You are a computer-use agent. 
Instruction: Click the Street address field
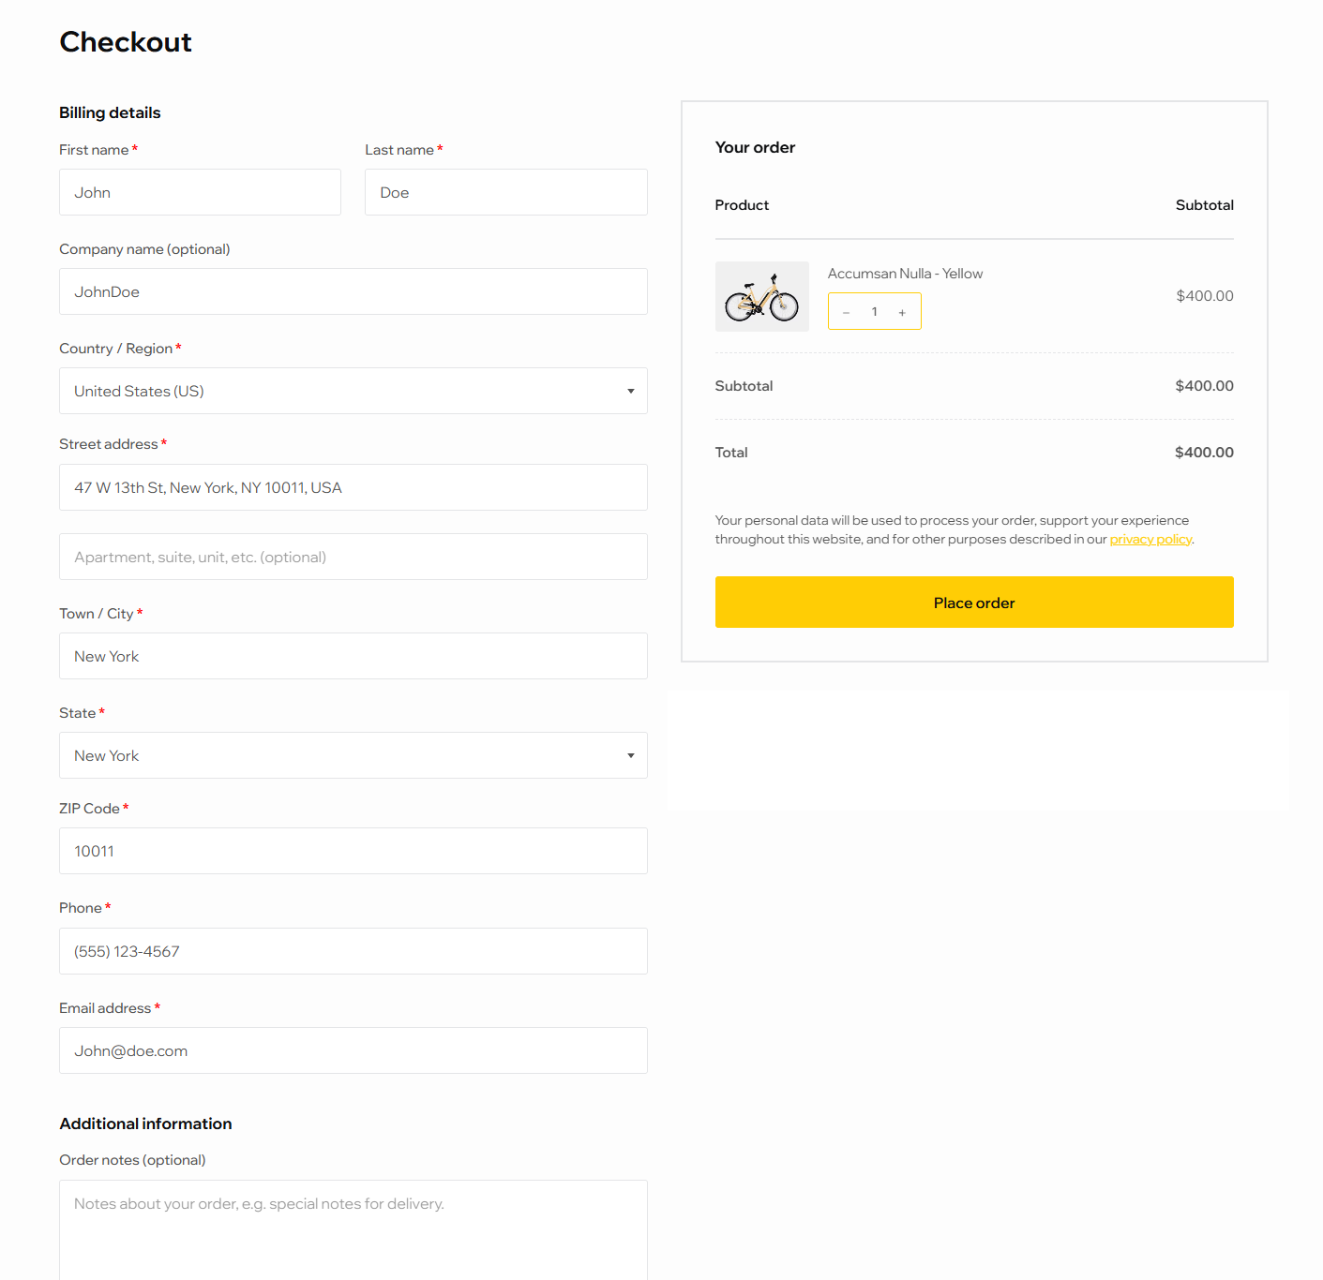pyautogui.click(x=353, y=487)
